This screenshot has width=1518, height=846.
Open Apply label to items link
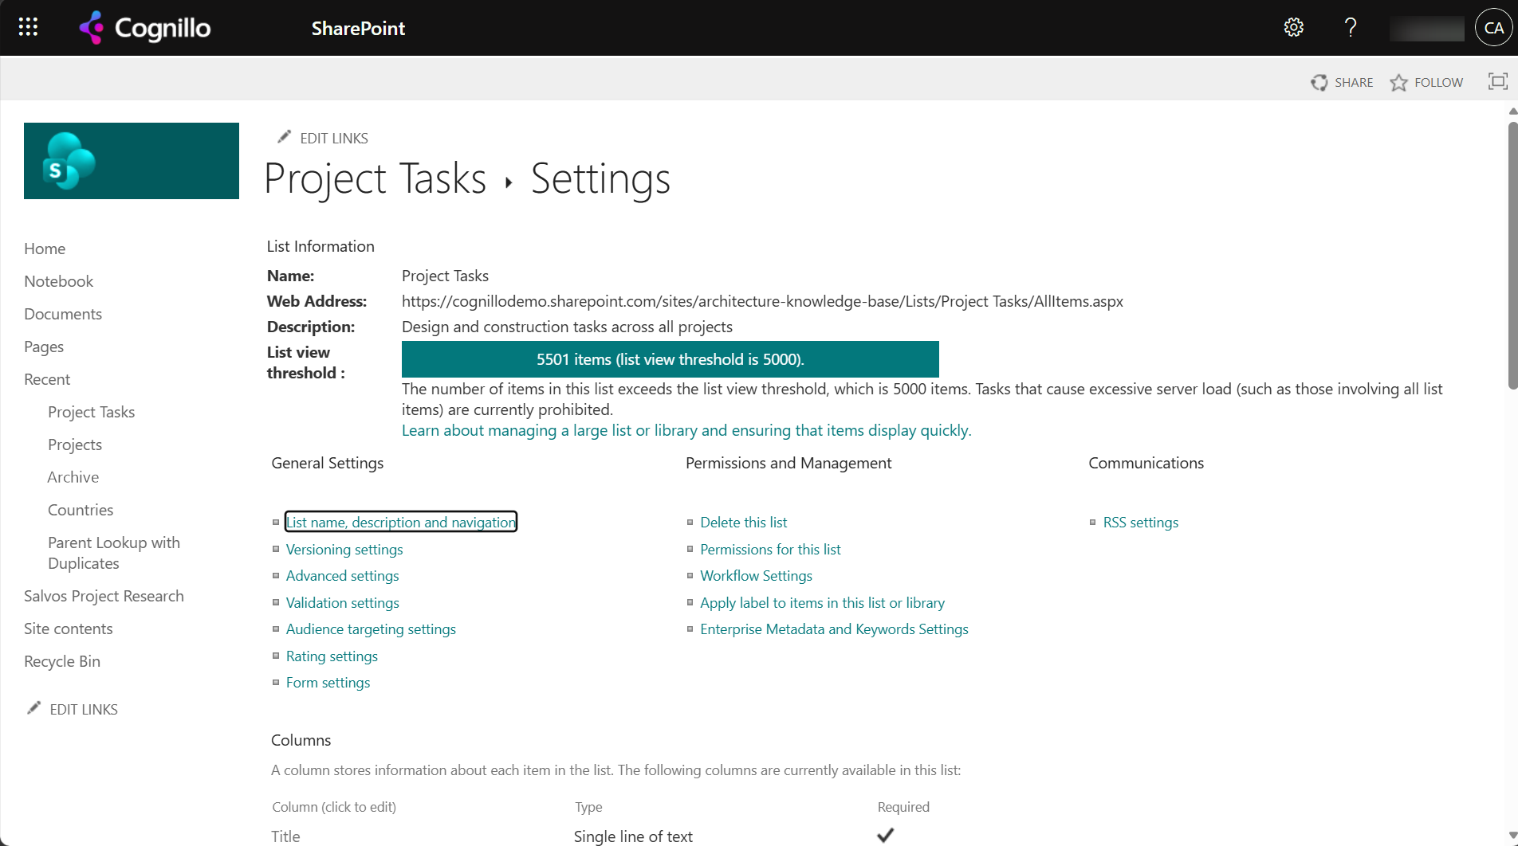(823, 602)
